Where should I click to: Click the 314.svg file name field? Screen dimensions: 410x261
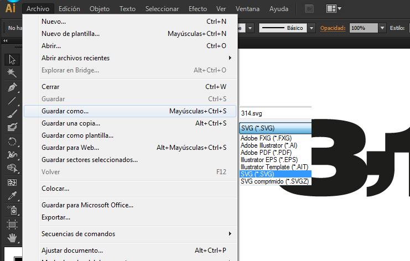tap(276, 113)
